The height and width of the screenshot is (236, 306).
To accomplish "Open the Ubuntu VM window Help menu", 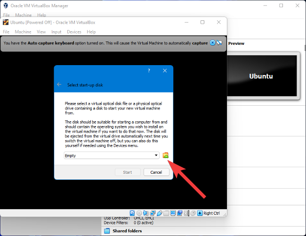I will pyautogui.click(x=91, y=32).
